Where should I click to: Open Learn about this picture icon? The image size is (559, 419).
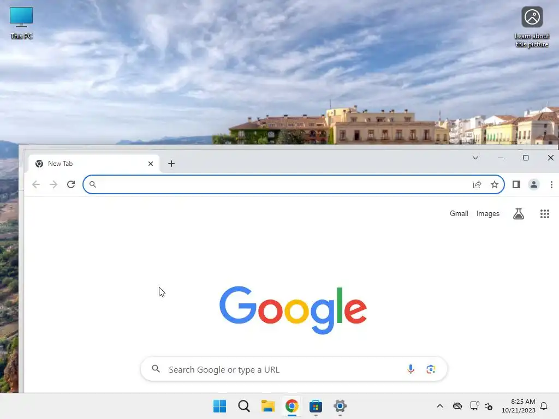[532, 27]
